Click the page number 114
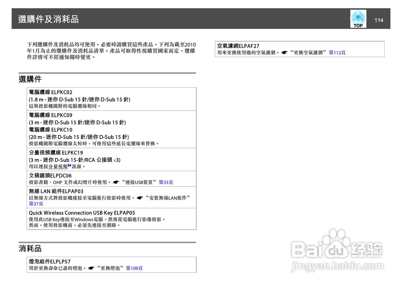Viewport: 409px width, 289px height. click(x=379, y=20)
